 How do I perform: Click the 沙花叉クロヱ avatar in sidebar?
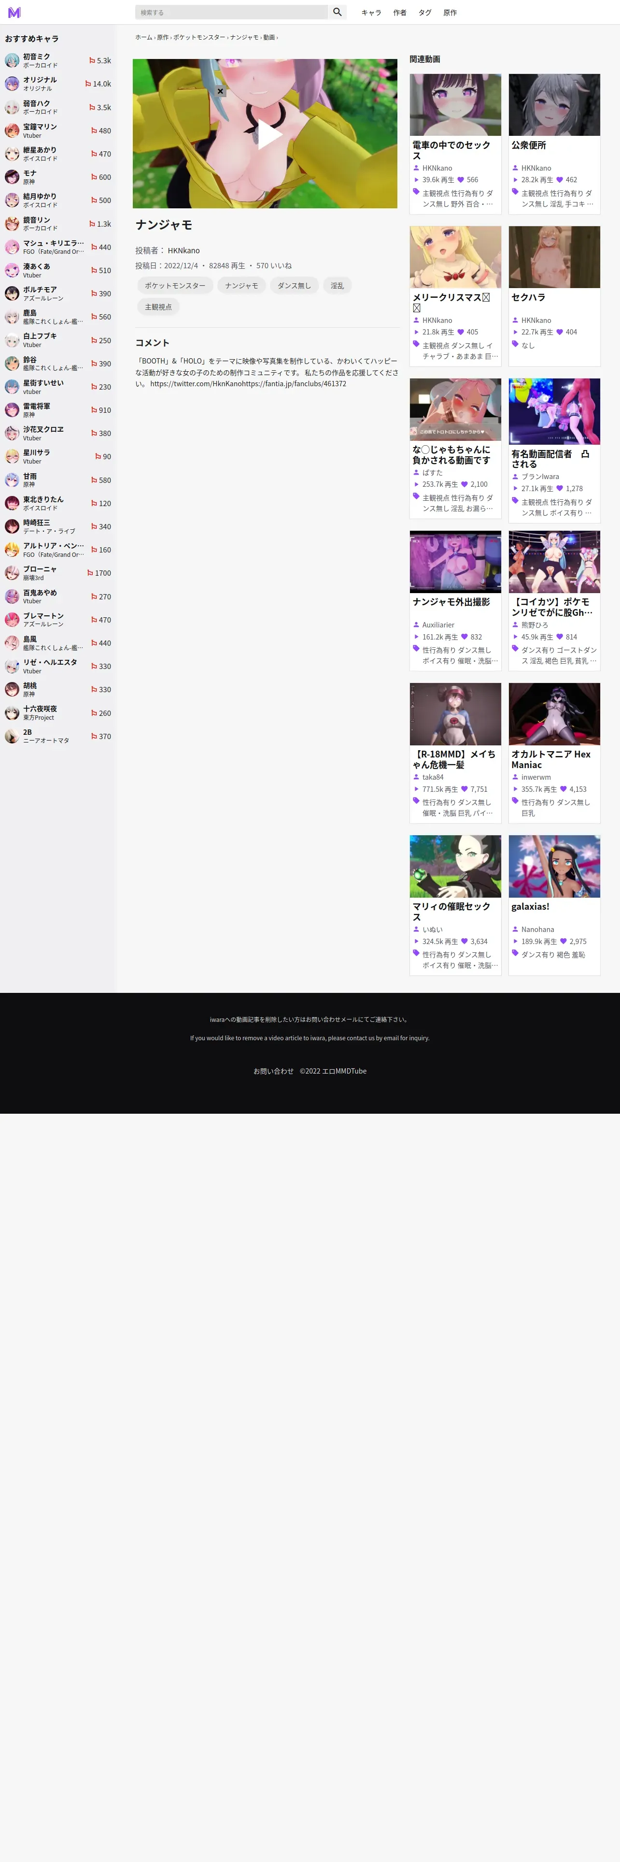(x=12, y=433)
